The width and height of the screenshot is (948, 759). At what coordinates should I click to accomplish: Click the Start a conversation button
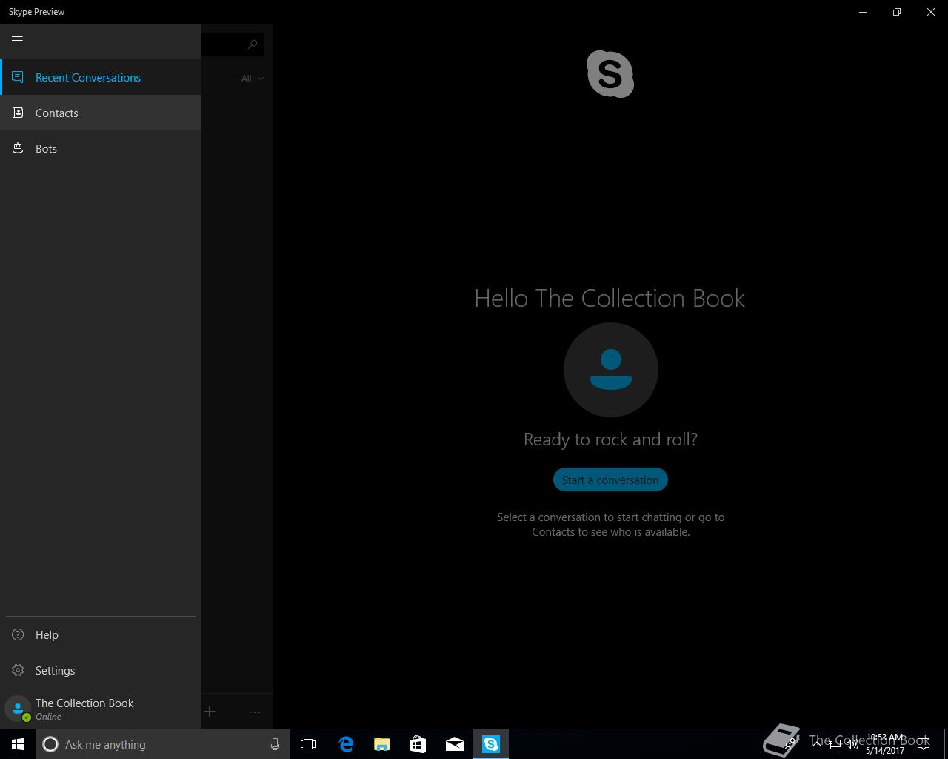(x=610, y=480)
